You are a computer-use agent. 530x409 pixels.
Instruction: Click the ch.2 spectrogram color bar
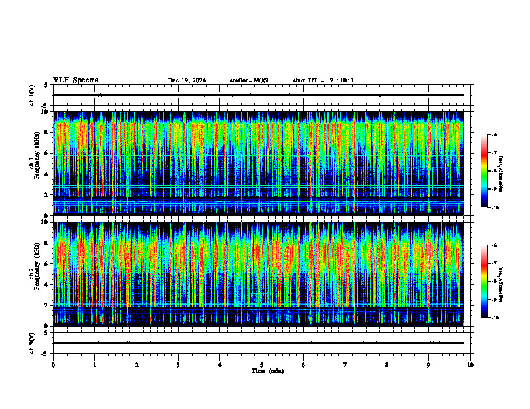pyautogui.click(x=484, y=281)
